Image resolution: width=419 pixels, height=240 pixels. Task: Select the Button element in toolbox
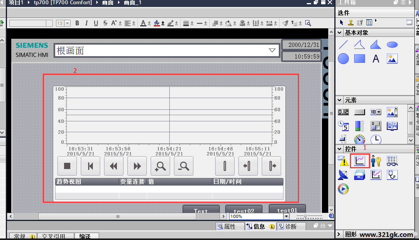pos(360,112)
